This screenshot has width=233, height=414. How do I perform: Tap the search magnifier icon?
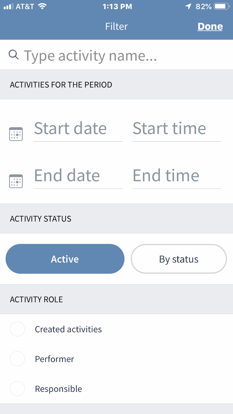point(13,55)
